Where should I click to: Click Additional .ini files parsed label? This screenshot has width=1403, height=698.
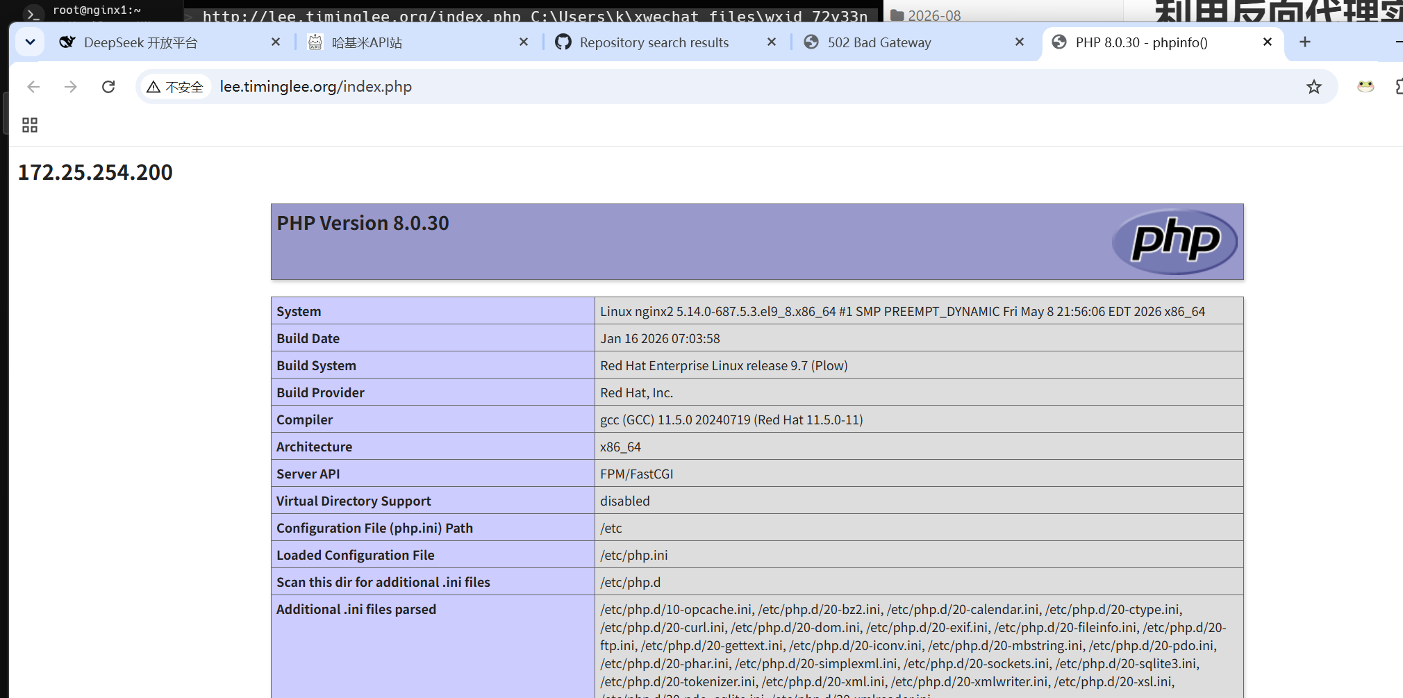click(x=356, y=609)
